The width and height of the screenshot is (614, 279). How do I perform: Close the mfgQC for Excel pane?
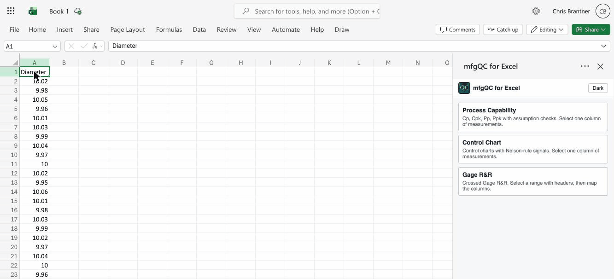tap(600, 66)
